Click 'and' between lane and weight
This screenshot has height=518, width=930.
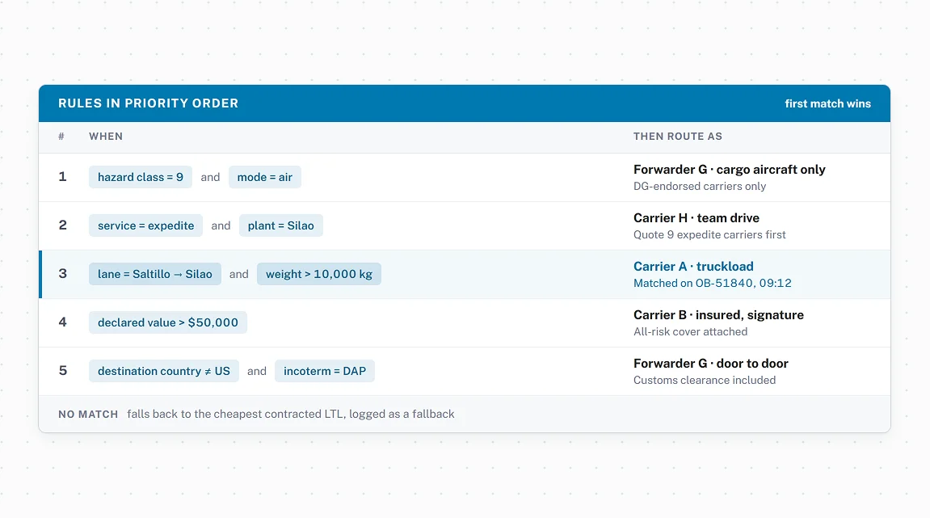click(238, 274)
